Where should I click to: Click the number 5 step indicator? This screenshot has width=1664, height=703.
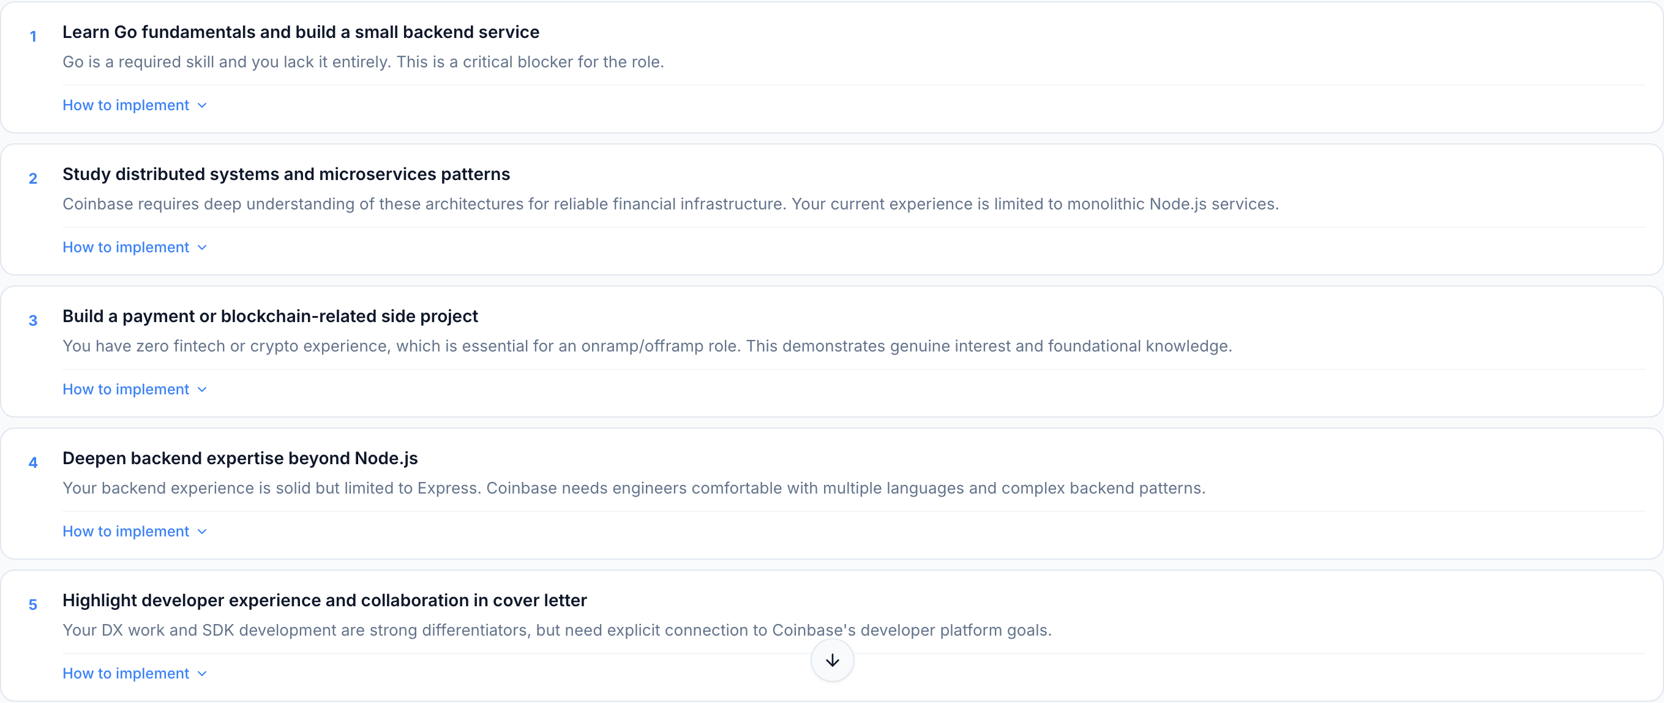[33, 606]
